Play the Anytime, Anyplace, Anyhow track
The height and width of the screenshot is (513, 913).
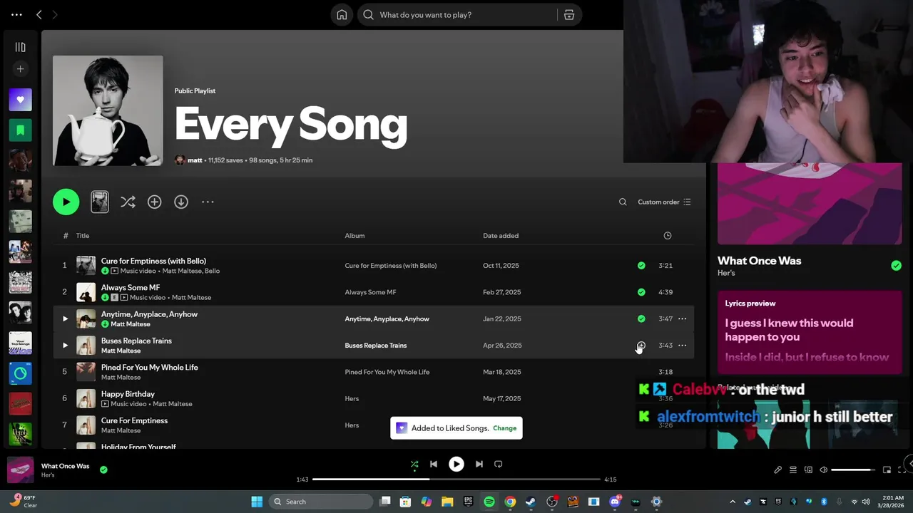pos(65,318)
